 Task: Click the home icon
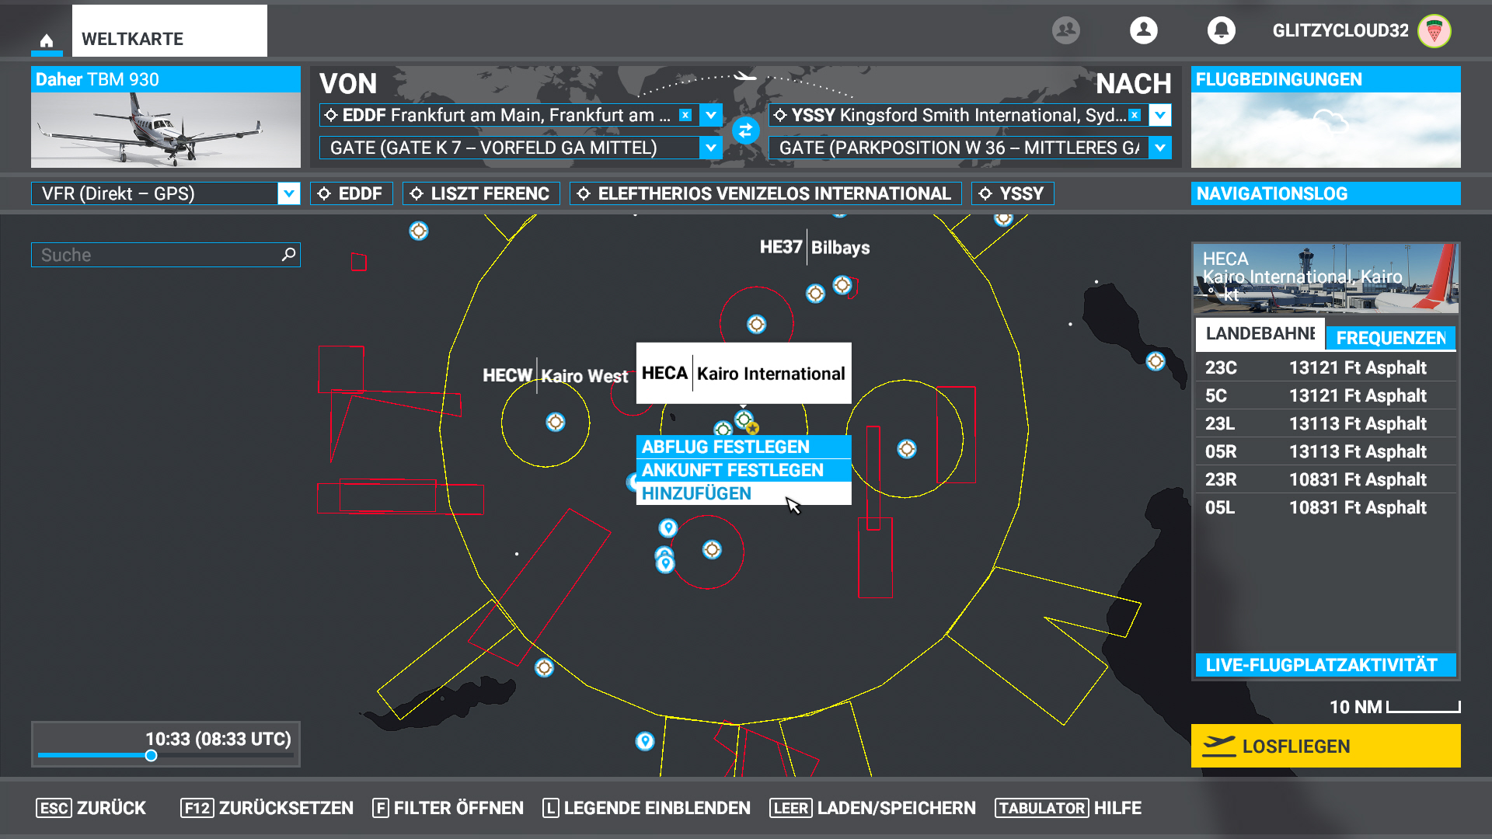pos(47,40)
